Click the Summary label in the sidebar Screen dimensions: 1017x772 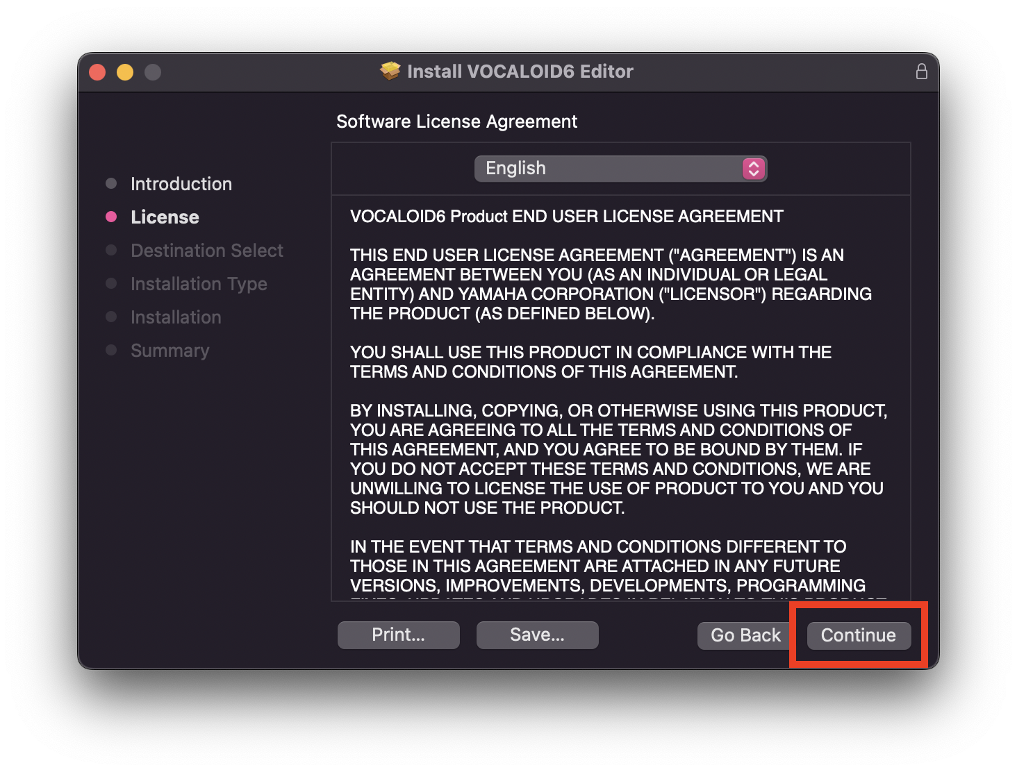pyautogui.click(x=169, y=350)
